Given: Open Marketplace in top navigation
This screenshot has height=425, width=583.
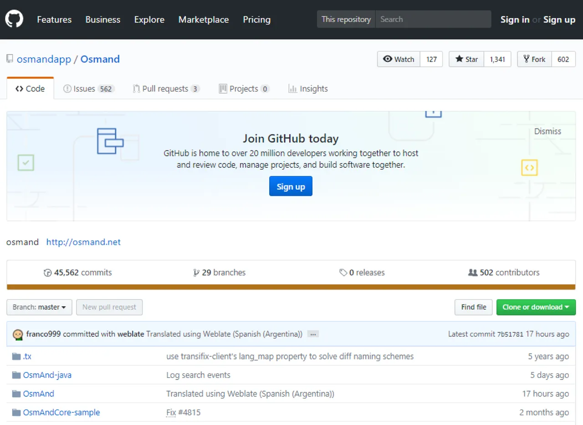Looking at the screenshot, I should pyautogui.click(x=204, y=20).
